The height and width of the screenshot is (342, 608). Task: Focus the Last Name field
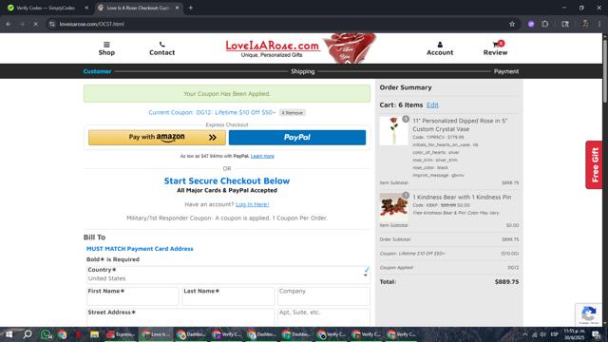(x=228, y=295)
